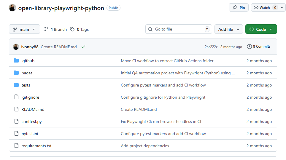
Task: Open the main branch selector dropdown
Action: (24, 29)
